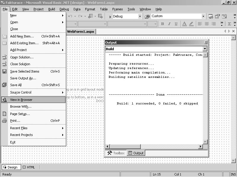Click the Find in Files icon beside Custom
This screenshot has width=237, height=177.
coord(147,16)
